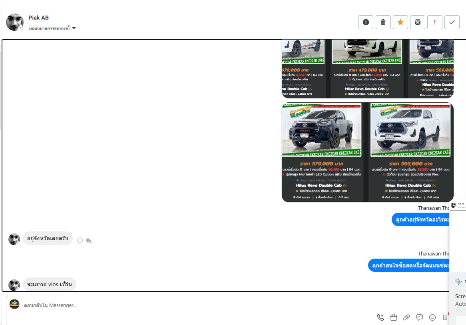Open assign conversation dropdown under Piak AB
The width and height of the screenshot is (466, 325).
(52, 28)
